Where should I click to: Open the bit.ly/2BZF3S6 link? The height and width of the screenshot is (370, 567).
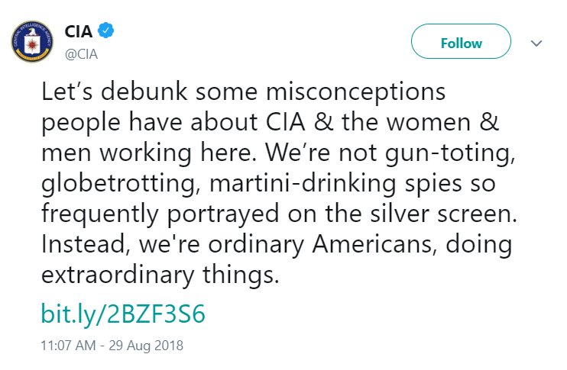click(123, 314)
